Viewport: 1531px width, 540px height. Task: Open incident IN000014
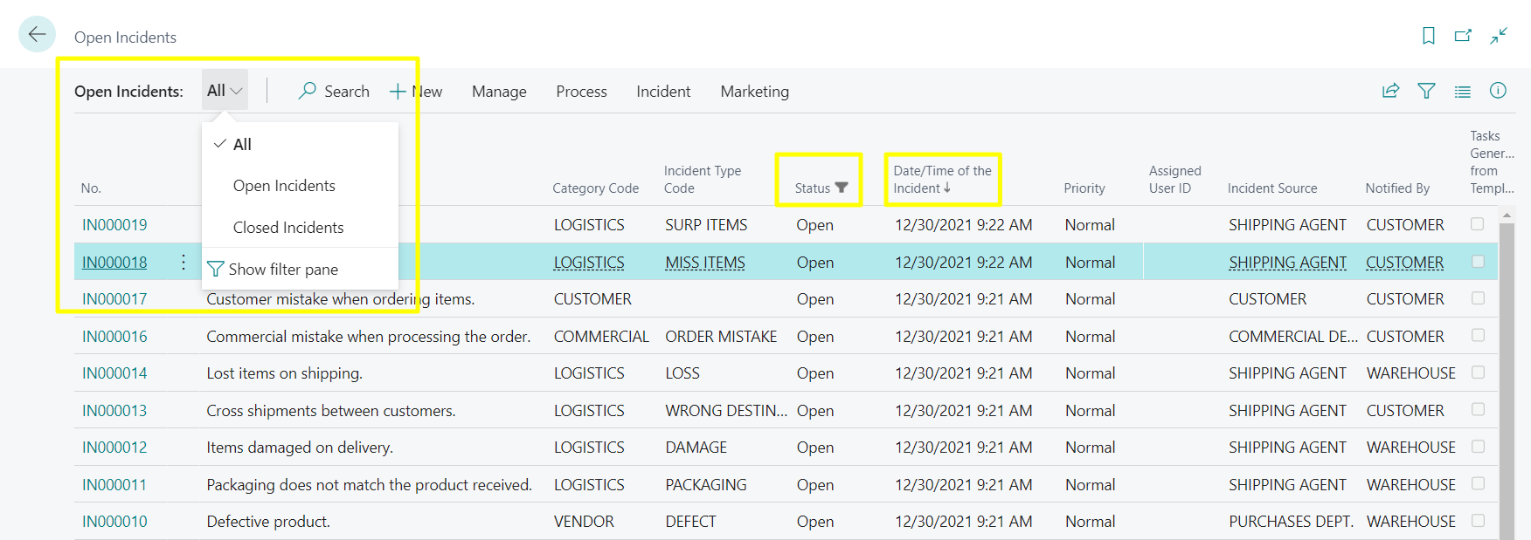coord(114,373)
